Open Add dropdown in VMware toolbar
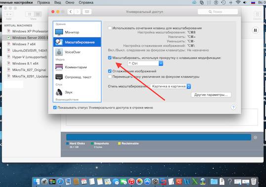The width and height of the screenshot is (266, 187). coord(8,14)
